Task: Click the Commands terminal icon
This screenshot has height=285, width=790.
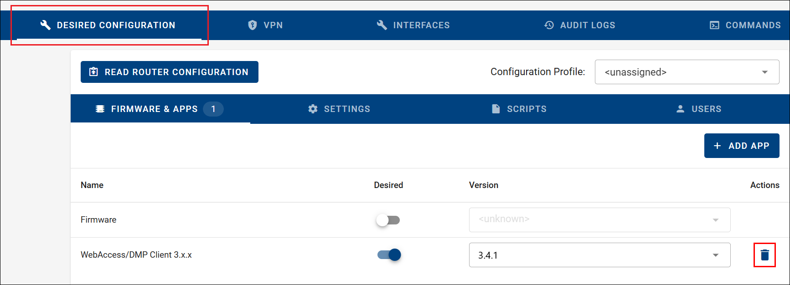Action: (x=715, y=25)
